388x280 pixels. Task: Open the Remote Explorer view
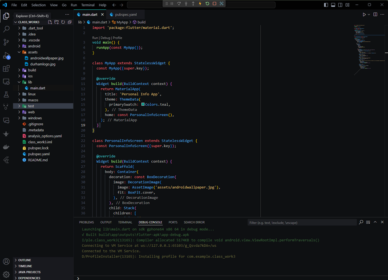click(6, 82)
